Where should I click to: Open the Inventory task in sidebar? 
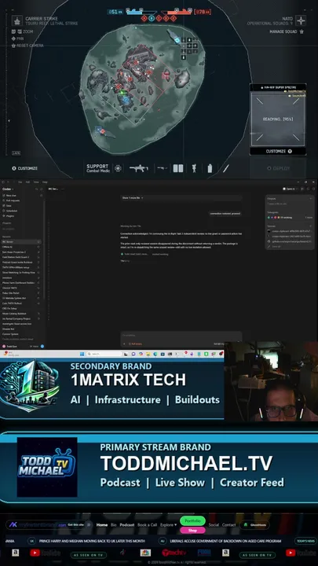click(21, 277)
